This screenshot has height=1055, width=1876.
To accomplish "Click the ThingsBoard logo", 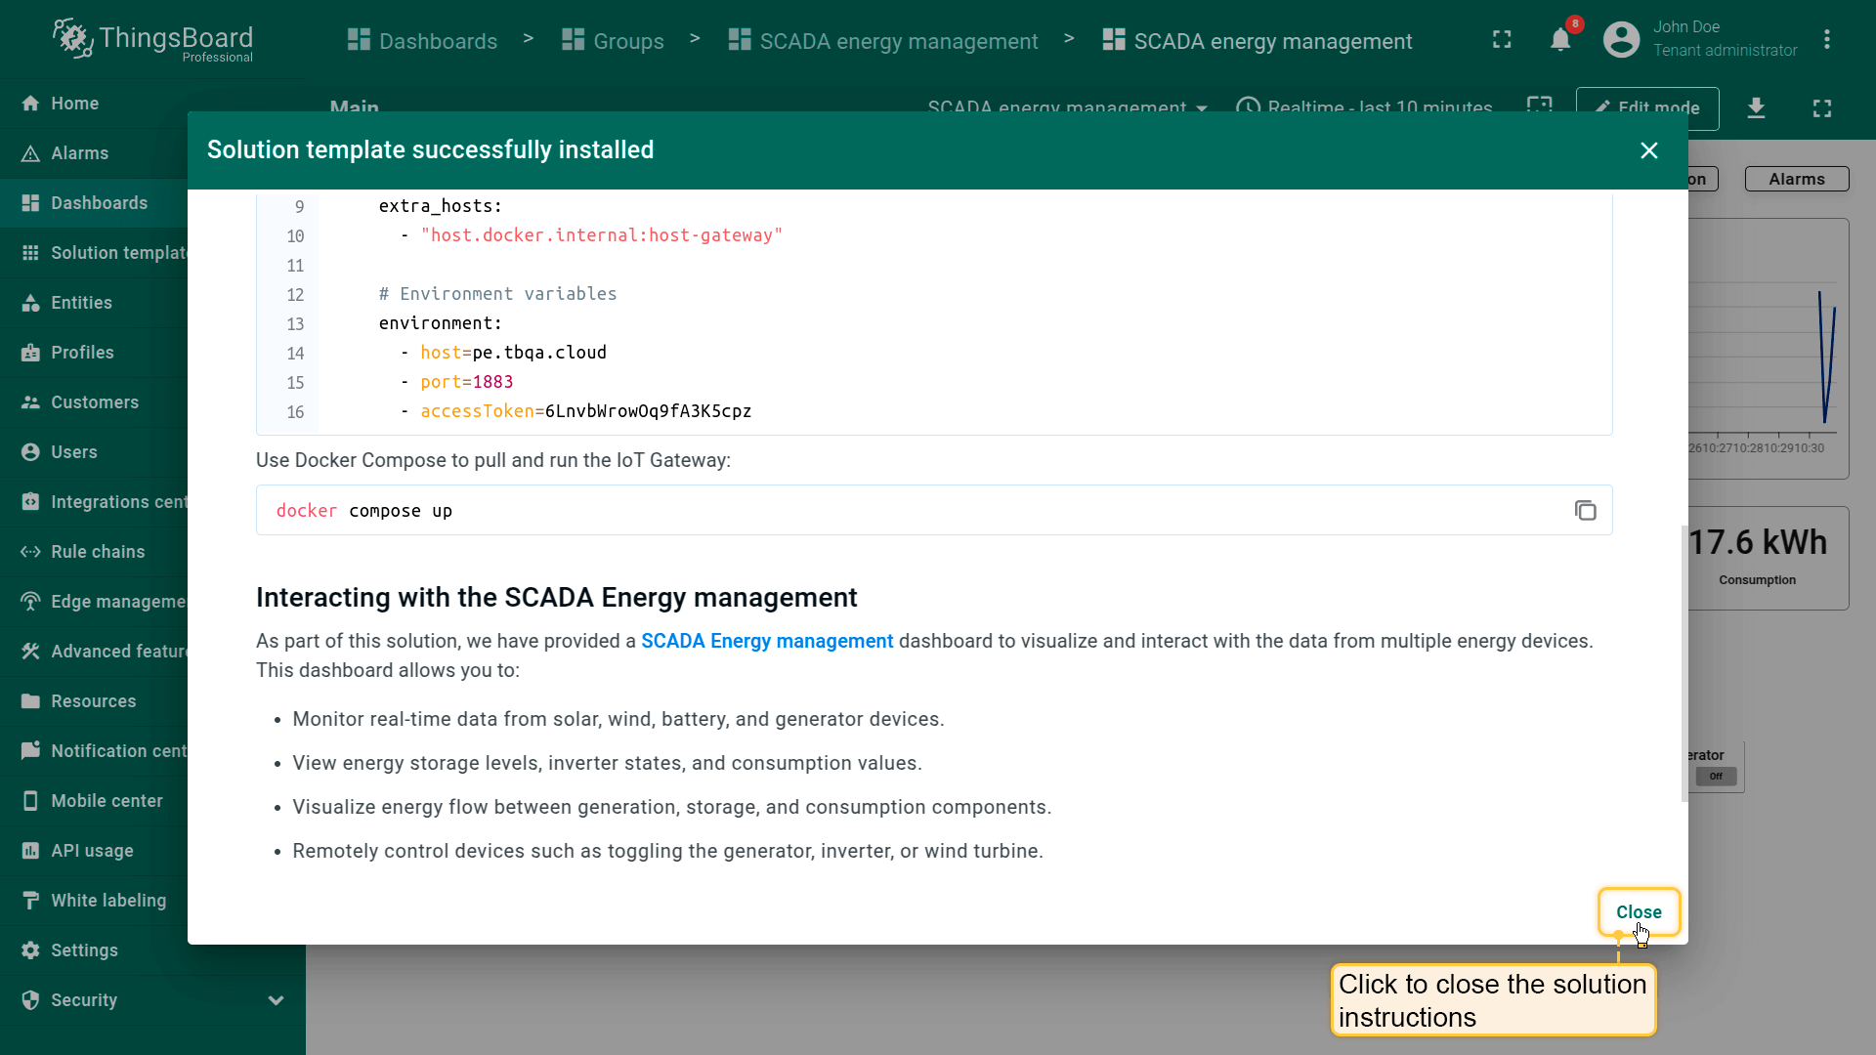I will pyautogui.click(x=152, y=40).
